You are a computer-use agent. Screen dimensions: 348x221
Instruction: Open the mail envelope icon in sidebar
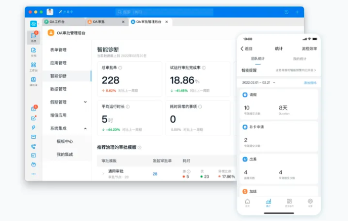click(33, 137)
